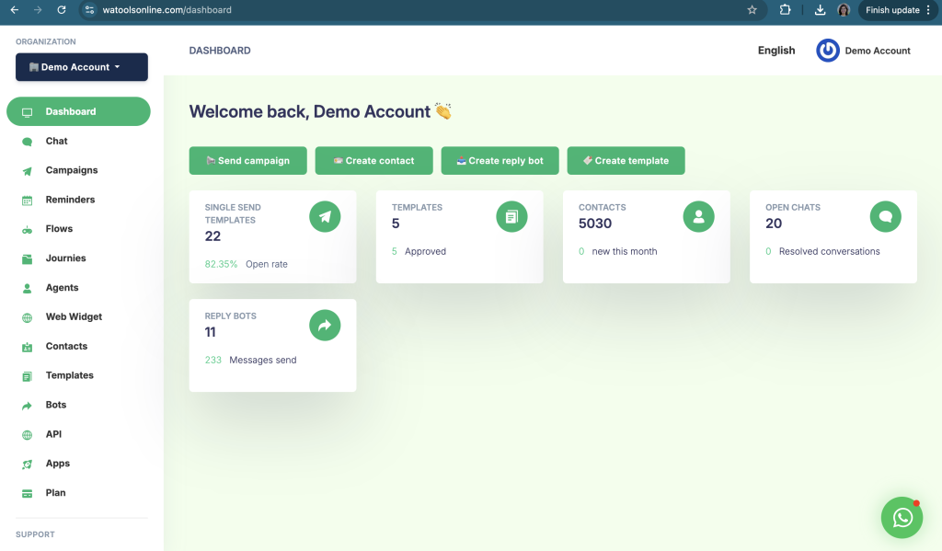Open API label in sidebar

tap(53, 434)
